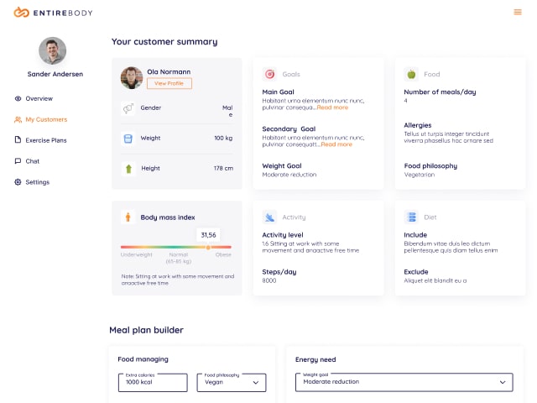
Task: Click the ENTIREBODY brand name text
Action: 63,13
